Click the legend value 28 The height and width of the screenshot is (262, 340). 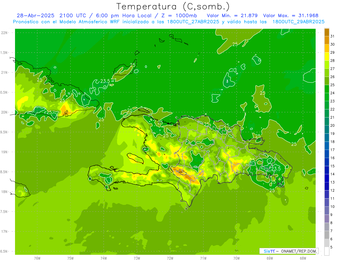click(x=332, y=60)
